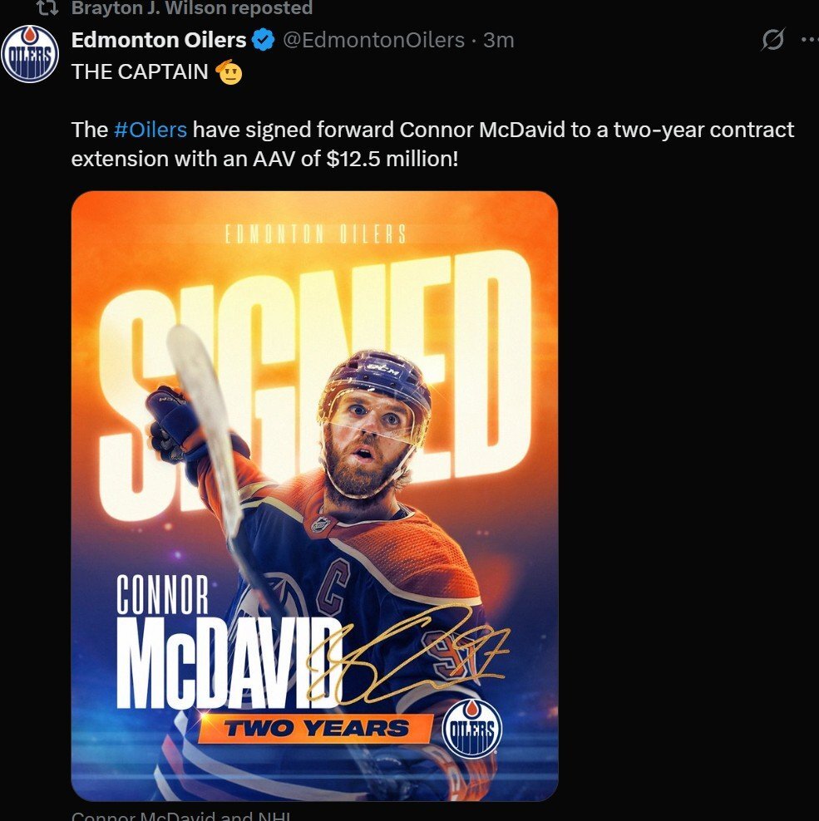
Task: Open the "Brayton J. Wilson reposted" link
Action: [192, 9]
